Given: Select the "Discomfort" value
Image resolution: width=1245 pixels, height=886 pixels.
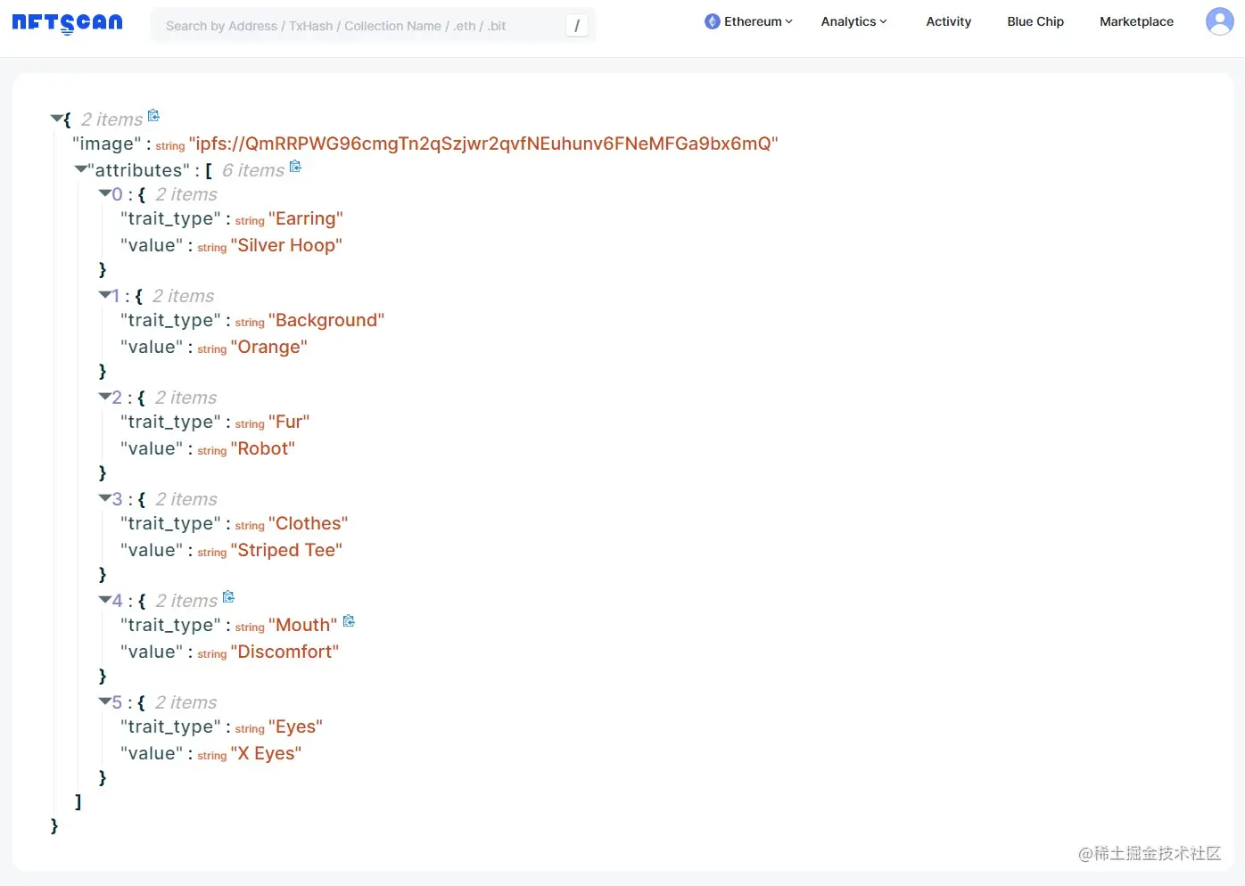Looking at the screenshot, I should tap(284, 652).
